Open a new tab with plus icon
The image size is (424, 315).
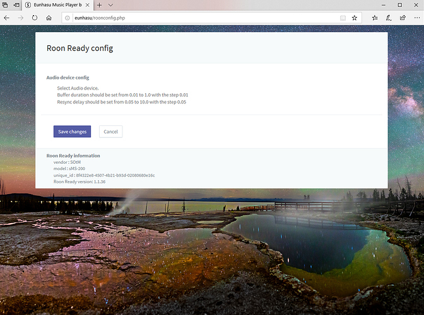pyautogui.click(x=99, y=5)
